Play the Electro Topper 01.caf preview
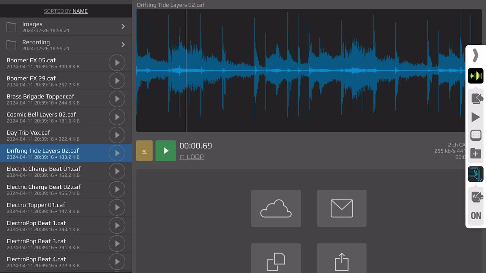 (117, 207)
